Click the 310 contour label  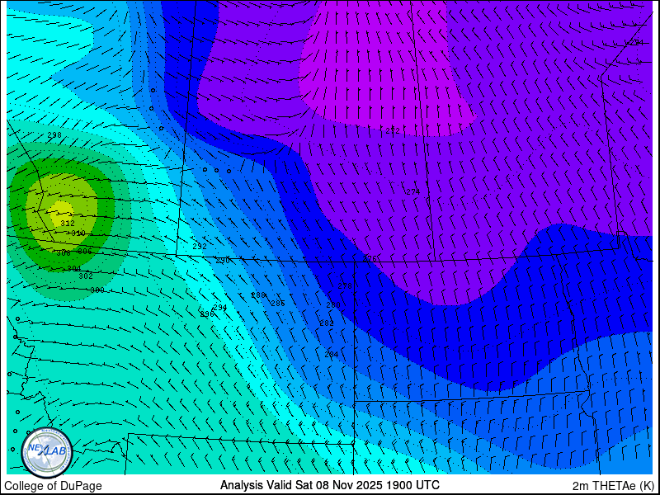[78, 233]
